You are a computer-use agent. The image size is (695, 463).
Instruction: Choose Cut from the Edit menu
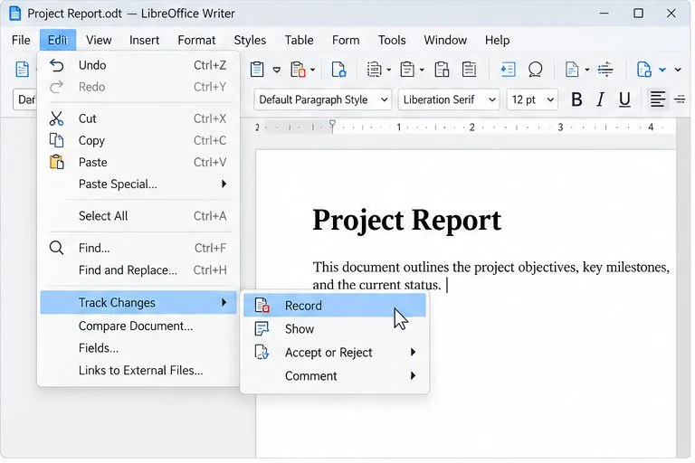[138, 118]
